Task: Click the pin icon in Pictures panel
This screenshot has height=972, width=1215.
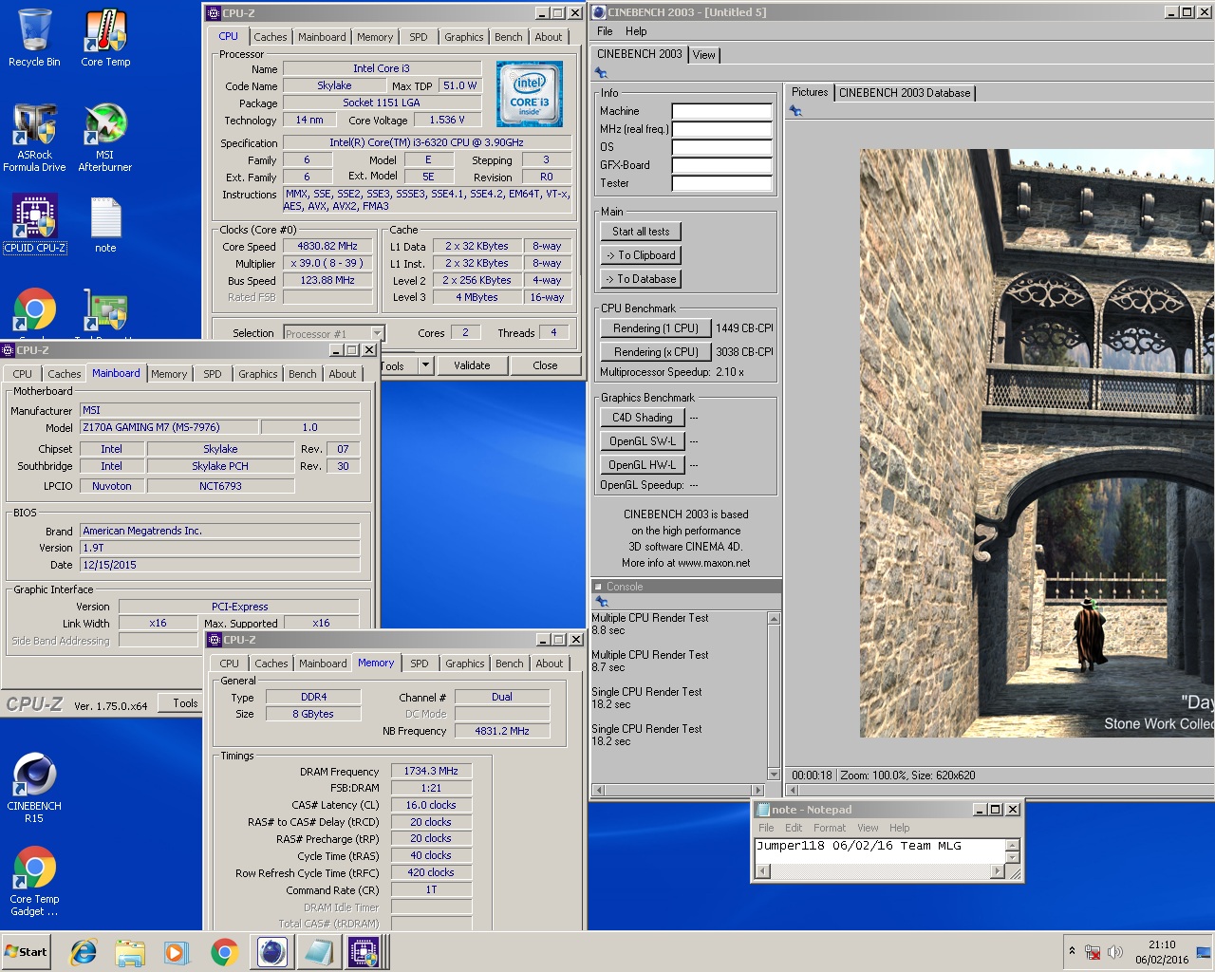Action: [x=795, y=111]
